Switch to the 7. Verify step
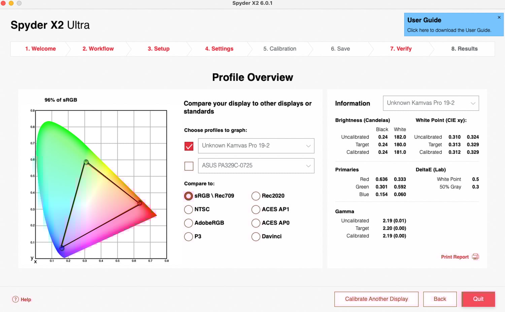The image size is (505, 312). coord(401,49)
